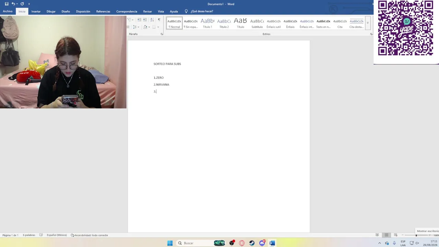Go to the Referencias tab

(x=103, y=11)
